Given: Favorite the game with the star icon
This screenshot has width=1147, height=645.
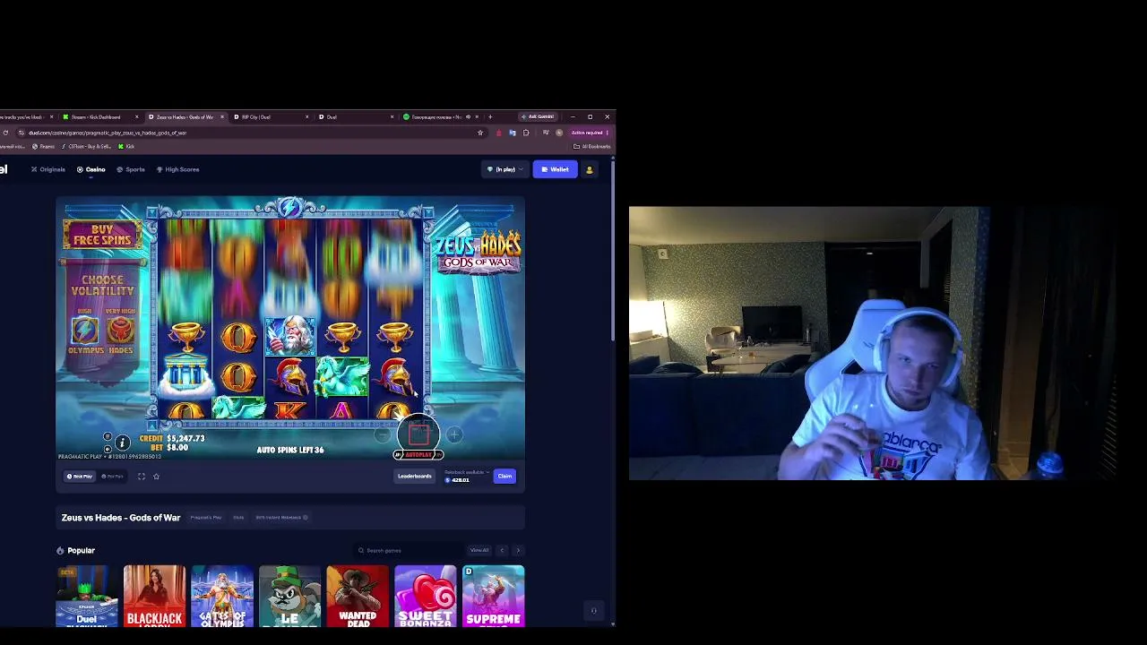Looking at the screenshot, I should [156, 477].
